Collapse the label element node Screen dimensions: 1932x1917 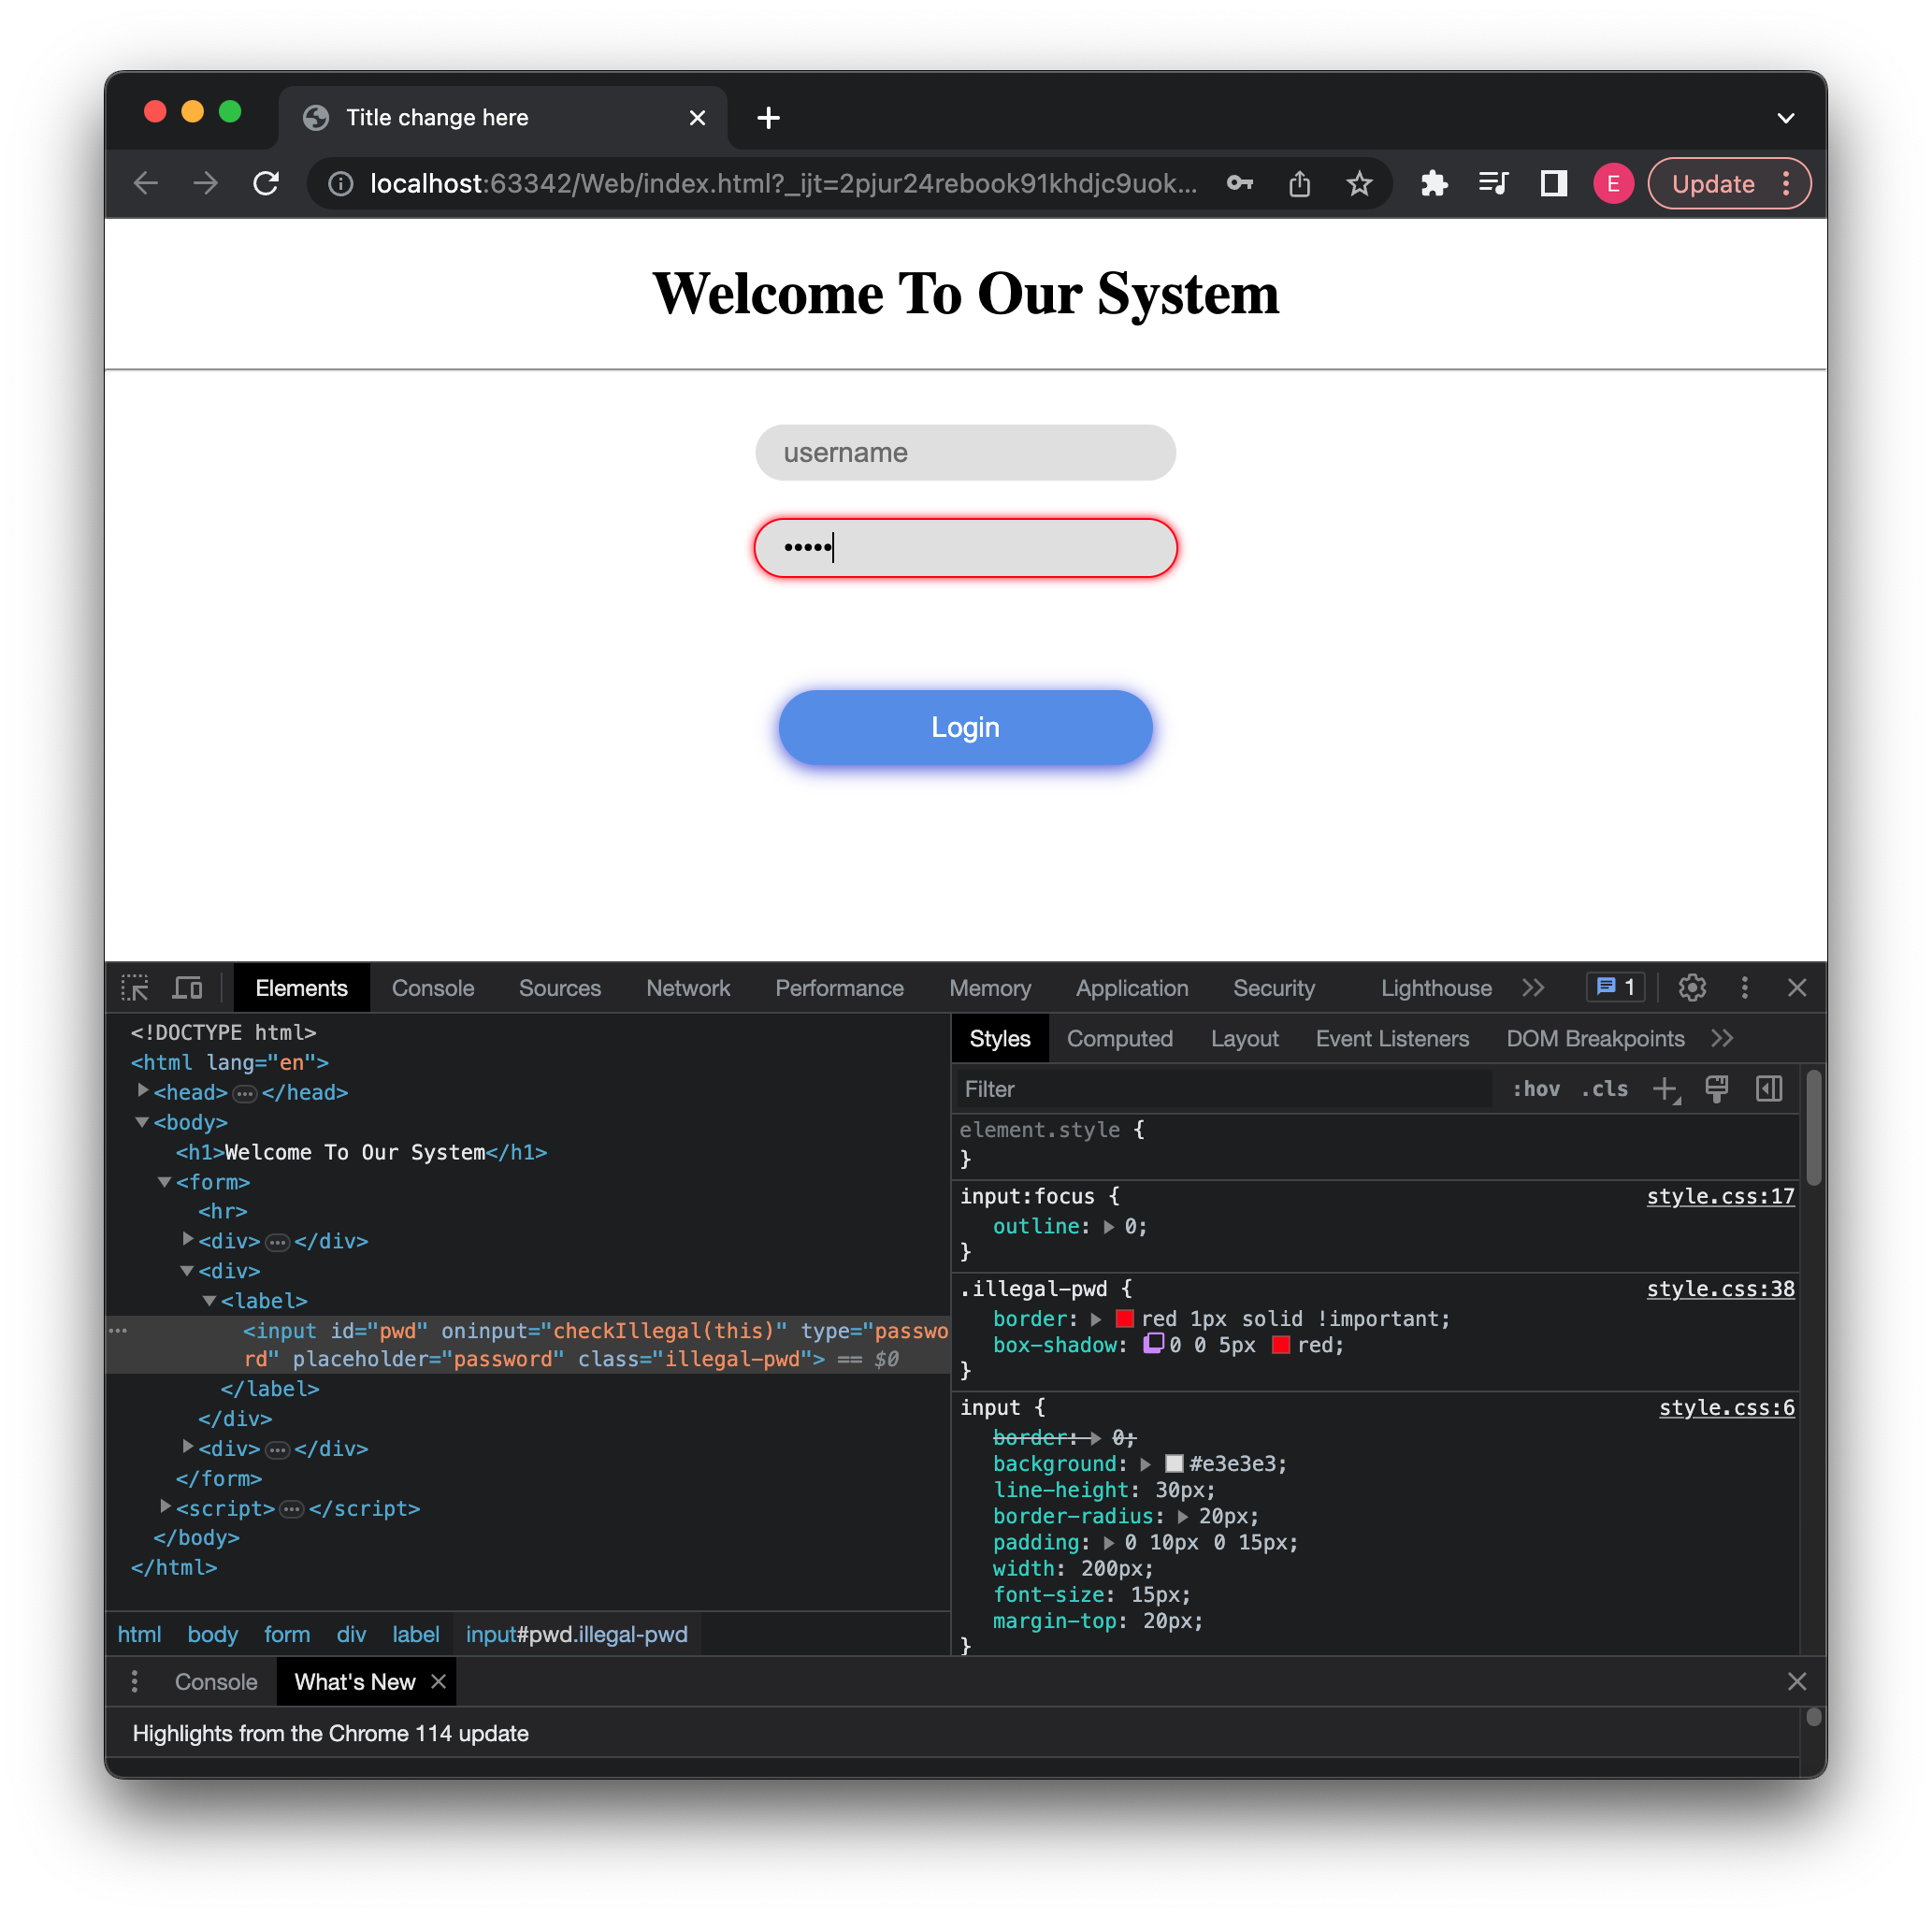pos(209,1301)
